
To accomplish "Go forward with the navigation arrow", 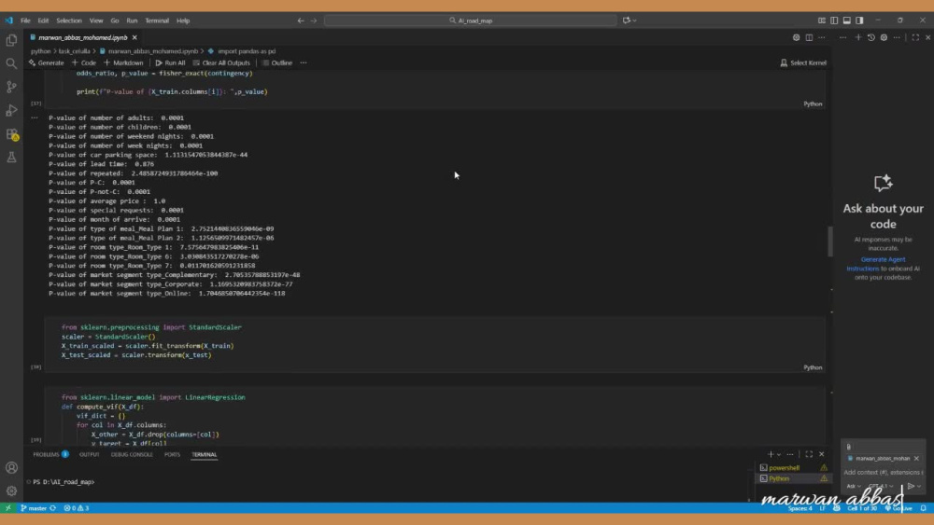I will [314, 21].
